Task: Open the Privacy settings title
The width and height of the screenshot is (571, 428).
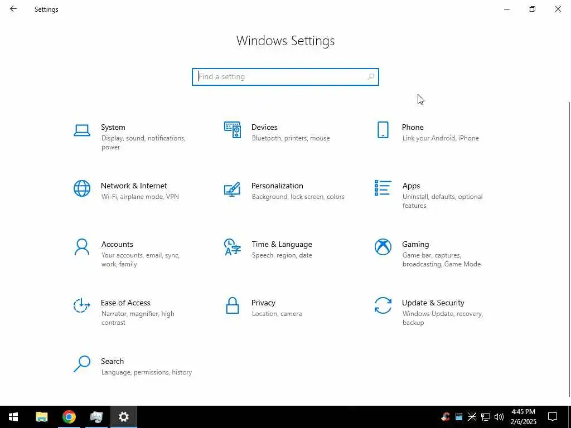Action: (x=263, y=303)
